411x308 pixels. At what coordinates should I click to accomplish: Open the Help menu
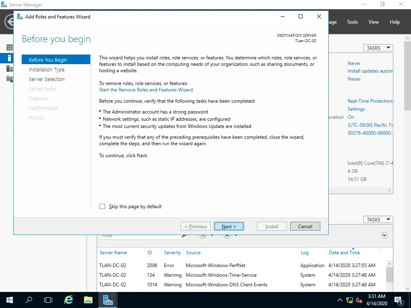(395, 22)
